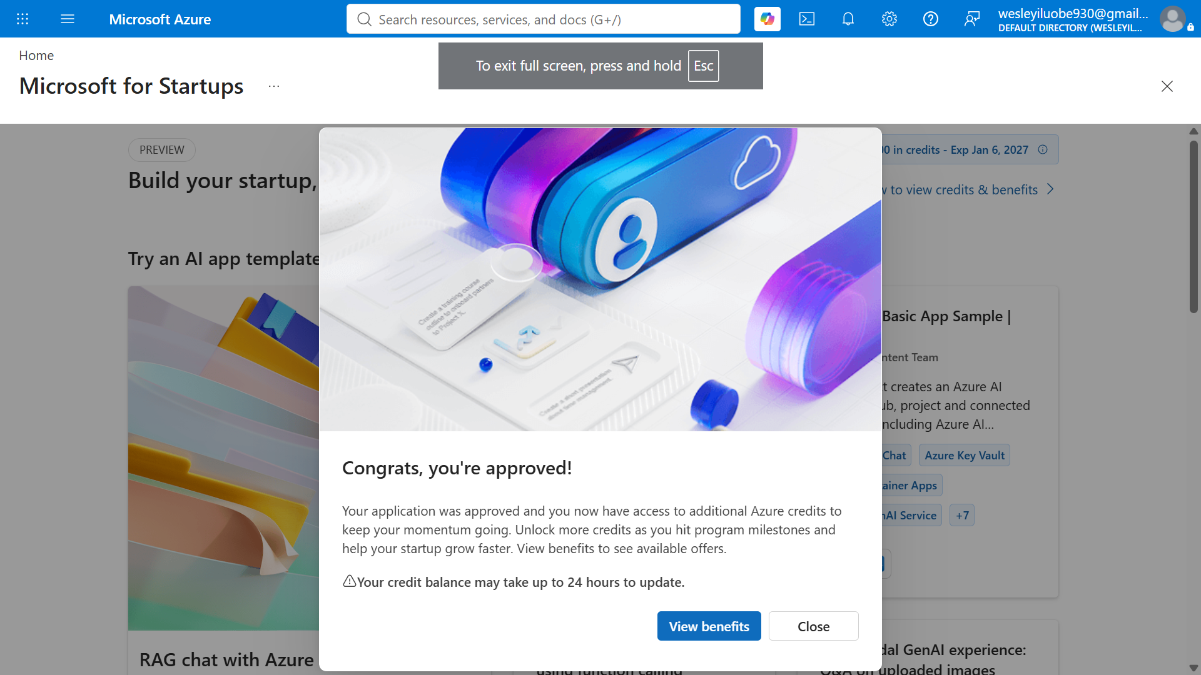Click the credits expiry banner
This screenshot has height=675, width=1201.
[970, 149]
